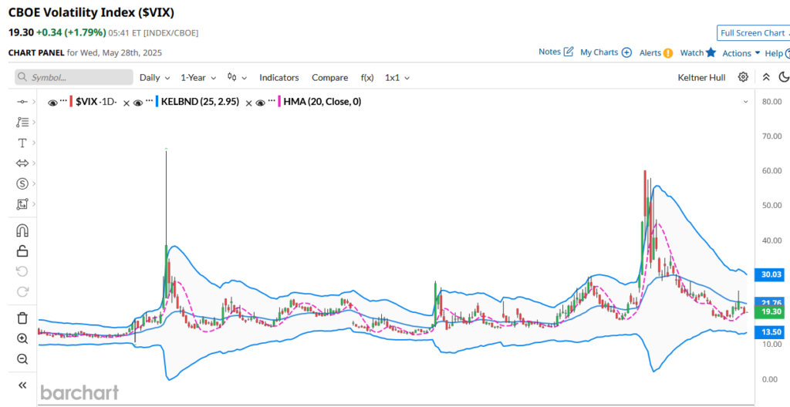Open the Daily frequency dropdown
This screenshot has width=790, height=407.
[x=154, y=78]
